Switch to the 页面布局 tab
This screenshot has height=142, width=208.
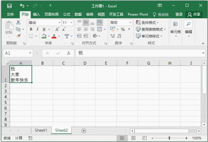pyautogui.click(x=51, y=14)
